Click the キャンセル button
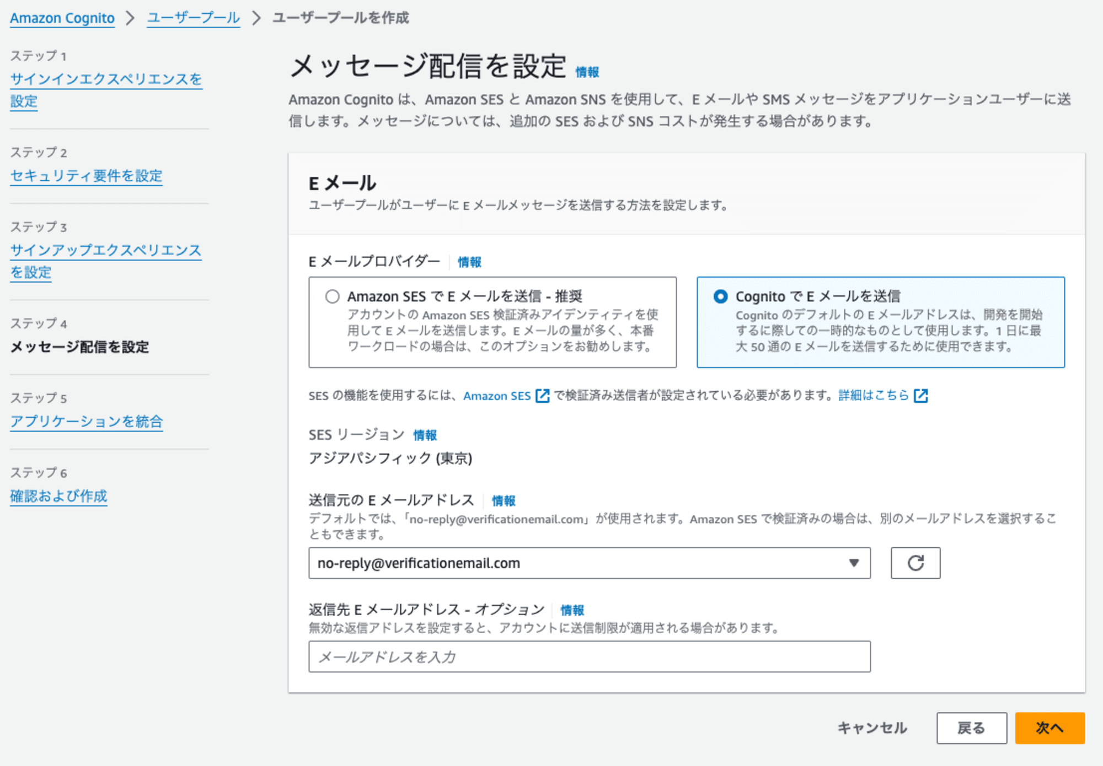The width and height of the screenshot is (1103, 766). point(872,728)
